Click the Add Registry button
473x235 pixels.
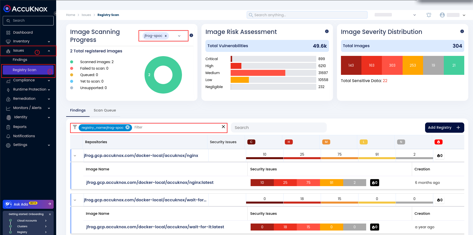[x=445, y=127]
